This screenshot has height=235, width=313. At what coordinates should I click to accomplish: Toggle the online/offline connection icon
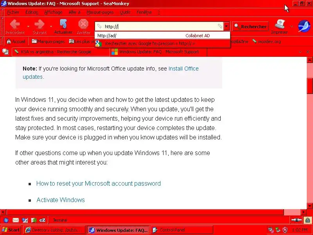click(297, 220)
